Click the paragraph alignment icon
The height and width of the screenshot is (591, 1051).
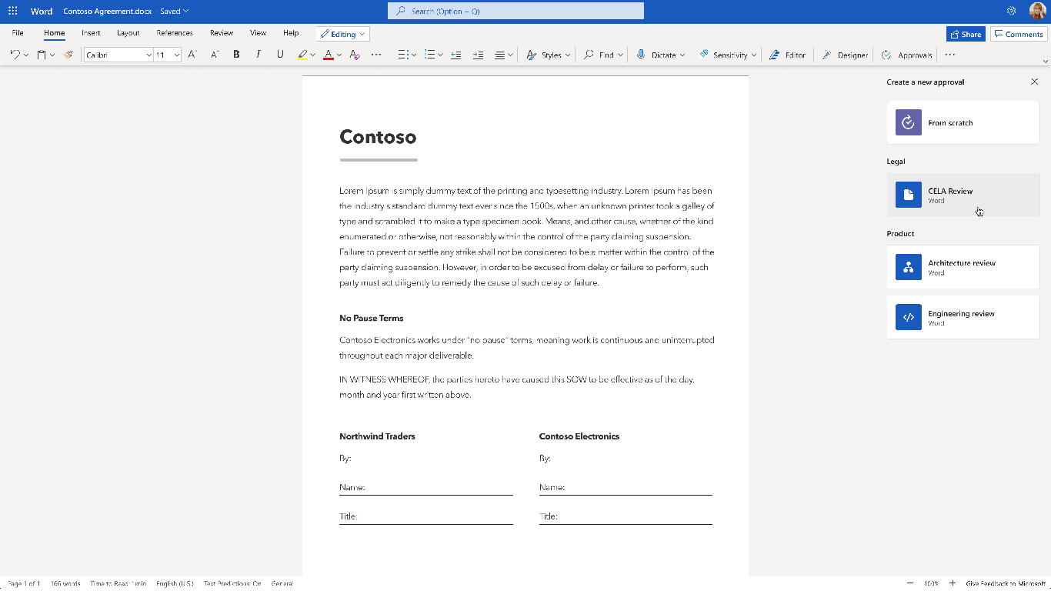499,55
